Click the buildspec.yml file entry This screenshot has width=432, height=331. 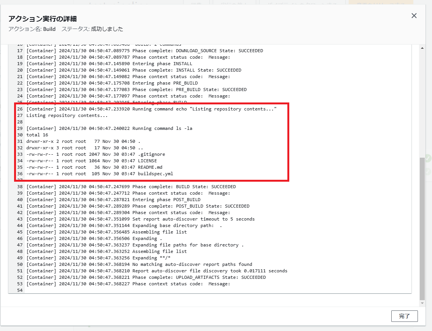[100, 174]
